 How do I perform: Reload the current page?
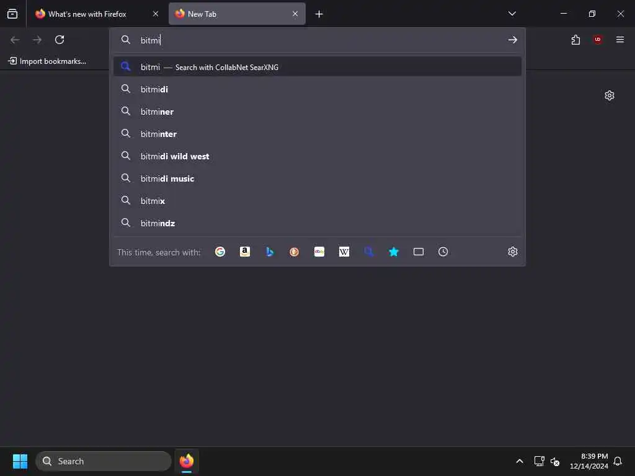coord(60,40)
